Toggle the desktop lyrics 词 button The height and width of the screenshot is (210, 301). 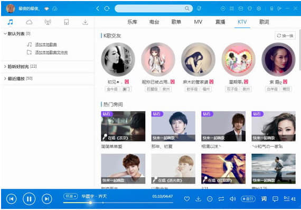(x=264, y=199)
